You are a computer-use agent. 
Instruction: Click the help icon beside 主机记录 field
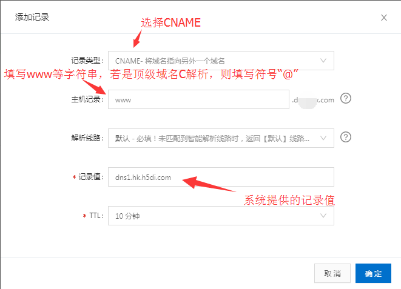346,98
